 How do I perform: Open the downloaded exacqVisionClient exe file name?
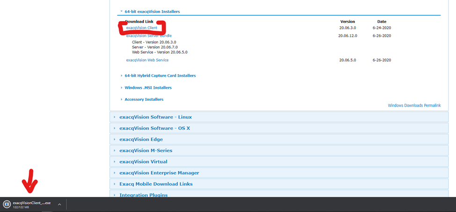coord(31,203)
